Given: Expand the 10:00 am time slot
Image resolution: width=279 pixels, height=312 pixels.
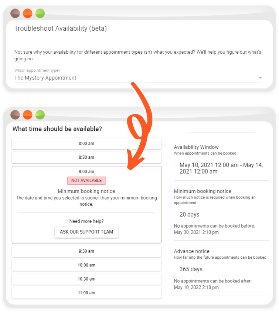Looking at the screenshot, I should click(x=86, y=265).
